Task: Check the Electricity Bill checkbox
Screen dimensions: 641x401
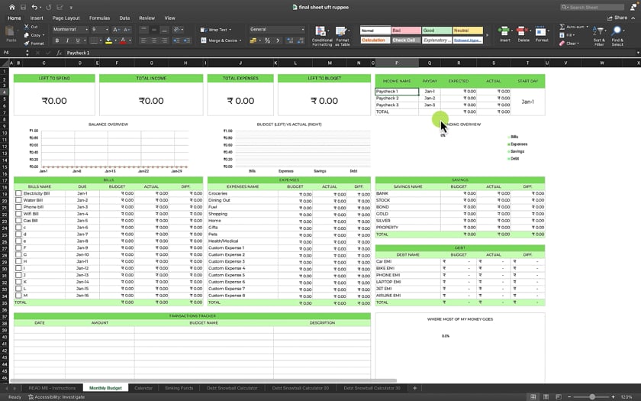Action: [18, 194]
